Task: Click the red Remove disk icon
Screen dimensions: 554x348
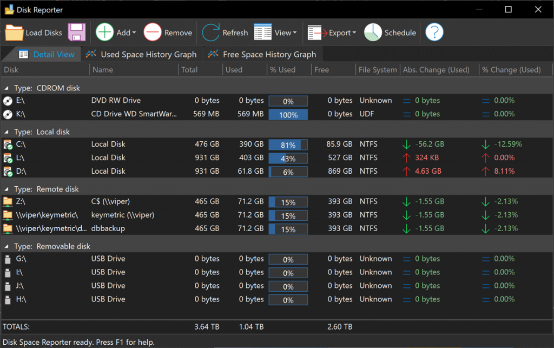Action: [153, 32]
